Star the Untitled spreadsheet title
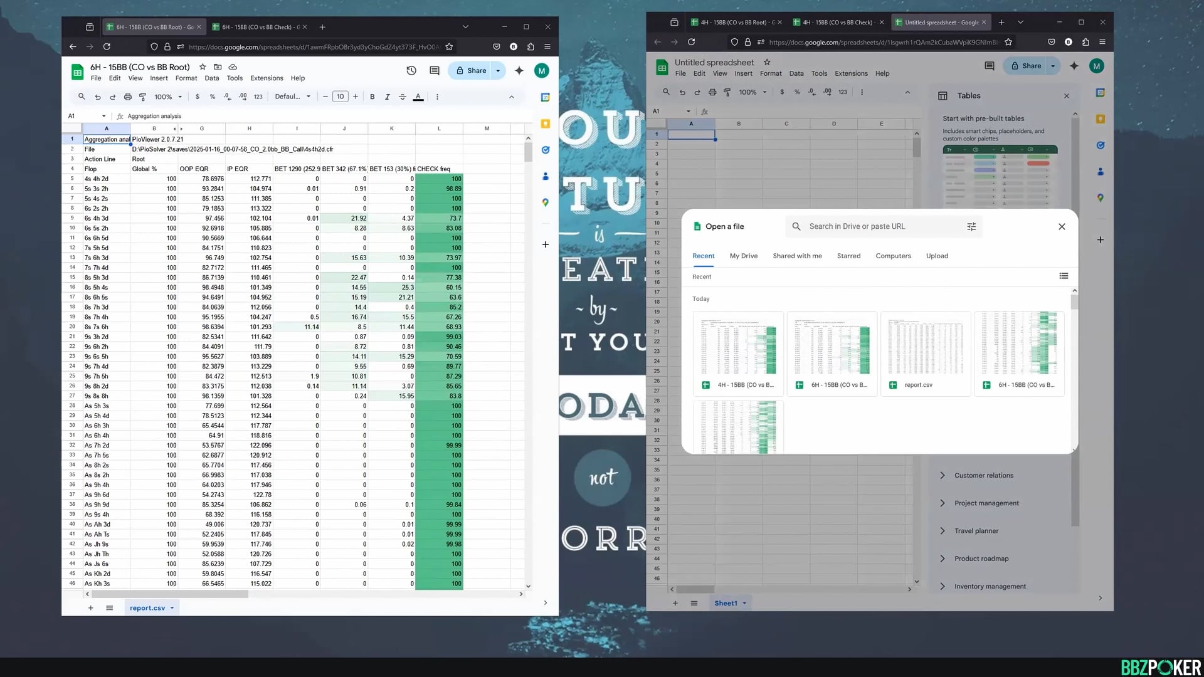Viewport: 1204px width, 677px height. [767, 62]
